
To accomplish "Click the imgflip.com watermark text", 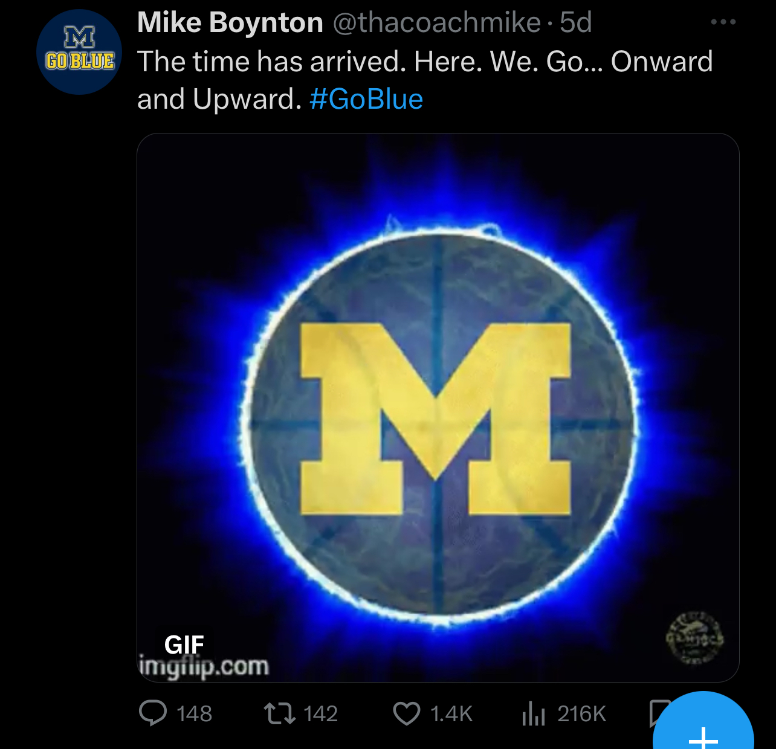I will 204,667.
